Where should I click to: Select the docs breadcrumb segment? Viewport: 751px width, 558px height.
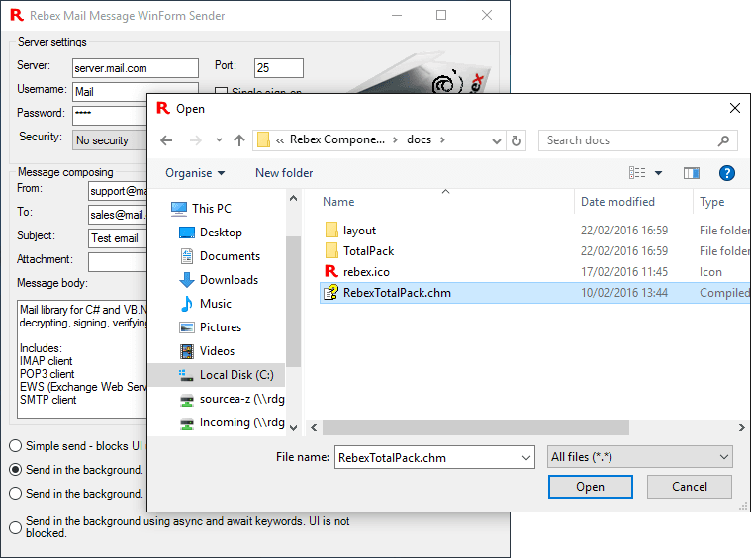(420, 139)
